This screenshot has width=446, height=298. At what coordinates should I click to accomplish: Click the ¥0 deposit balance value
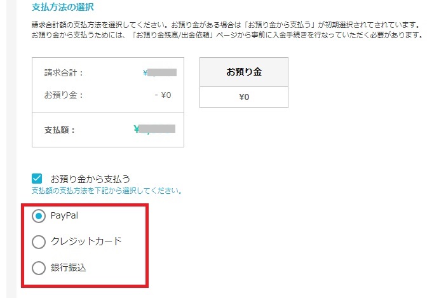(x=244, y=97)
